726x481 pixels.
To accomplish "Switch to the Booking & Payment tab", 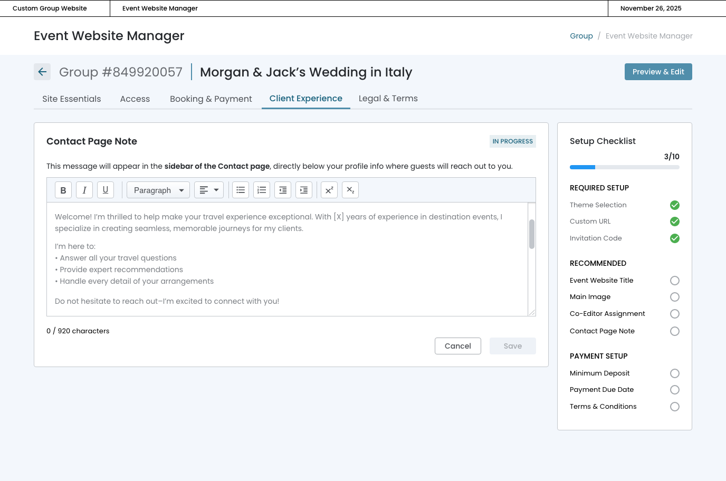I will click(x=211, y=99).
